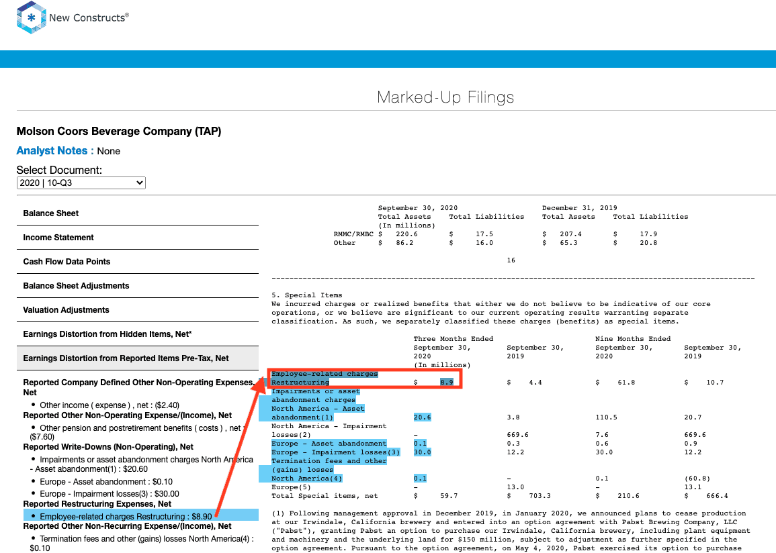Viewport: 776px width, 553px height.
Task: Open Valuation Adjustments section
Action: click(x=138, y=310)
